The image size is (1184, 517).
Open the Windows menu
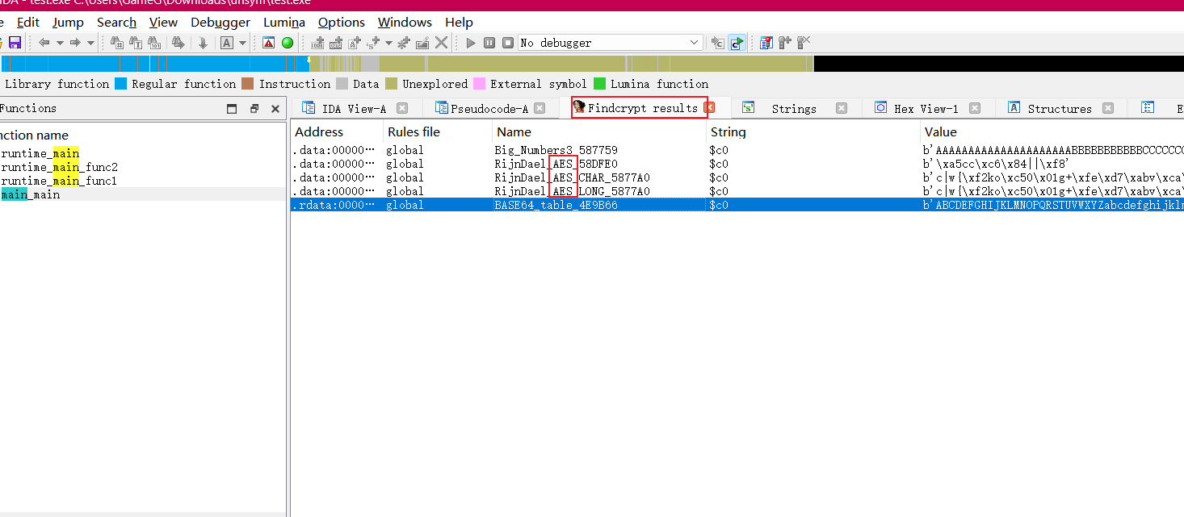(x=405, y=22)
